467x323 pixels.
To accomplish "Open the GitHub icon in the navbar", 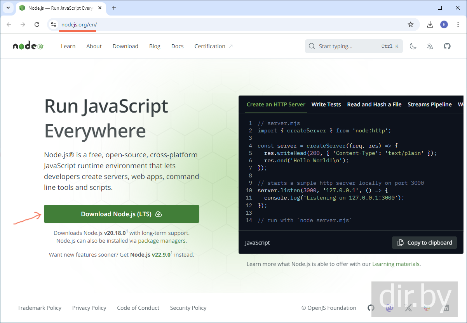I will (x=447, y=46).
